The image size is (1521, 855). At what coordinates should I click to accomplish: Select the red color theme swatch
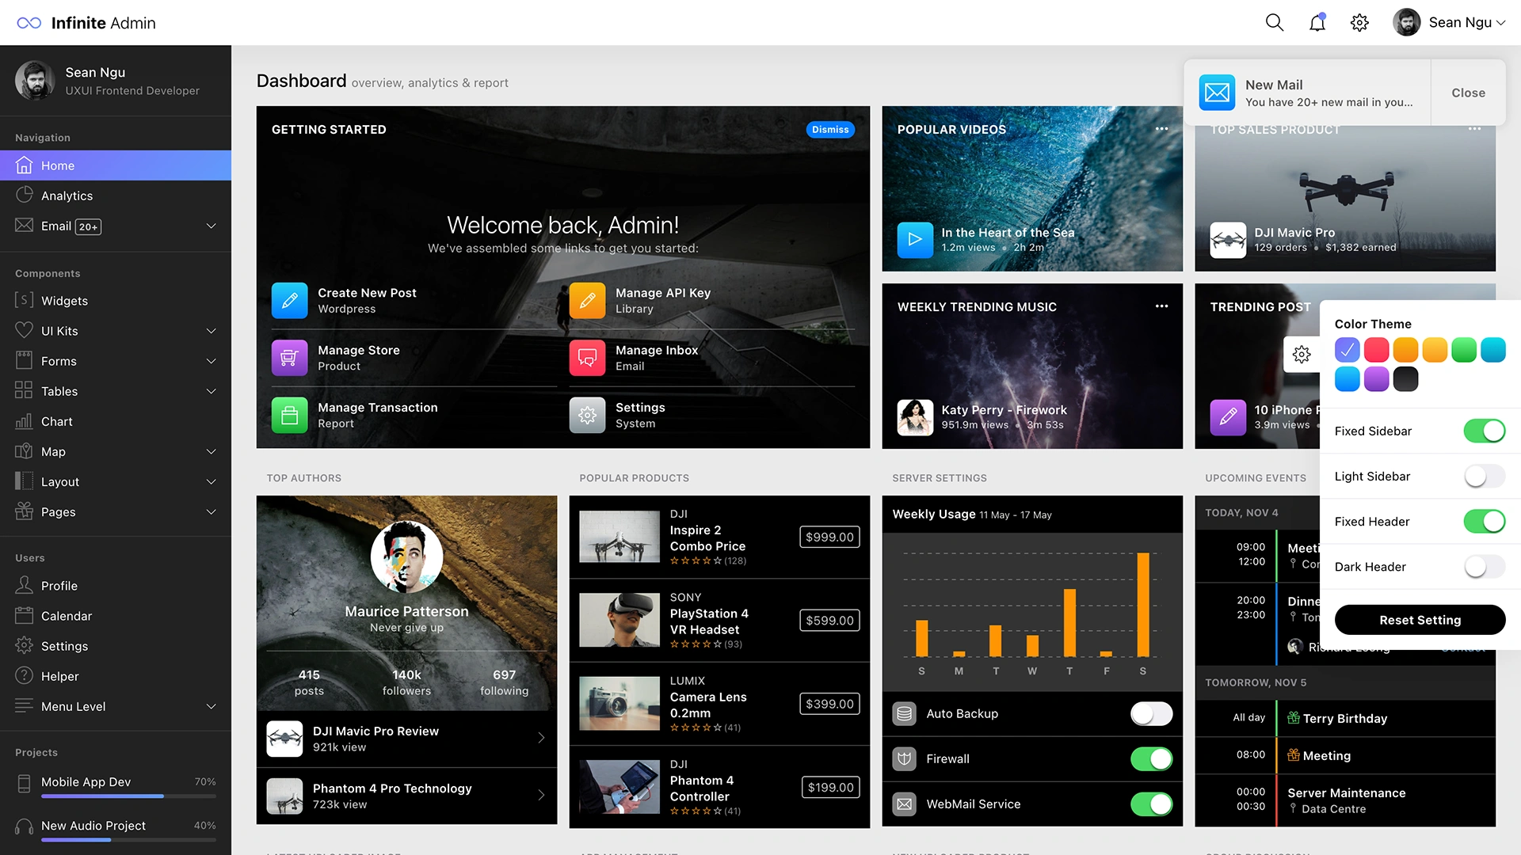pyautogui.click(x=1376, y=350)
